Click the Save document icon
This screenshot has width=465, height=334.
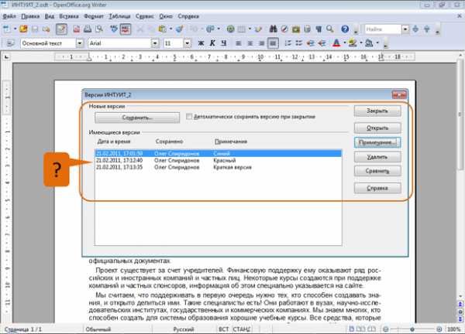(x=35, y=29)
